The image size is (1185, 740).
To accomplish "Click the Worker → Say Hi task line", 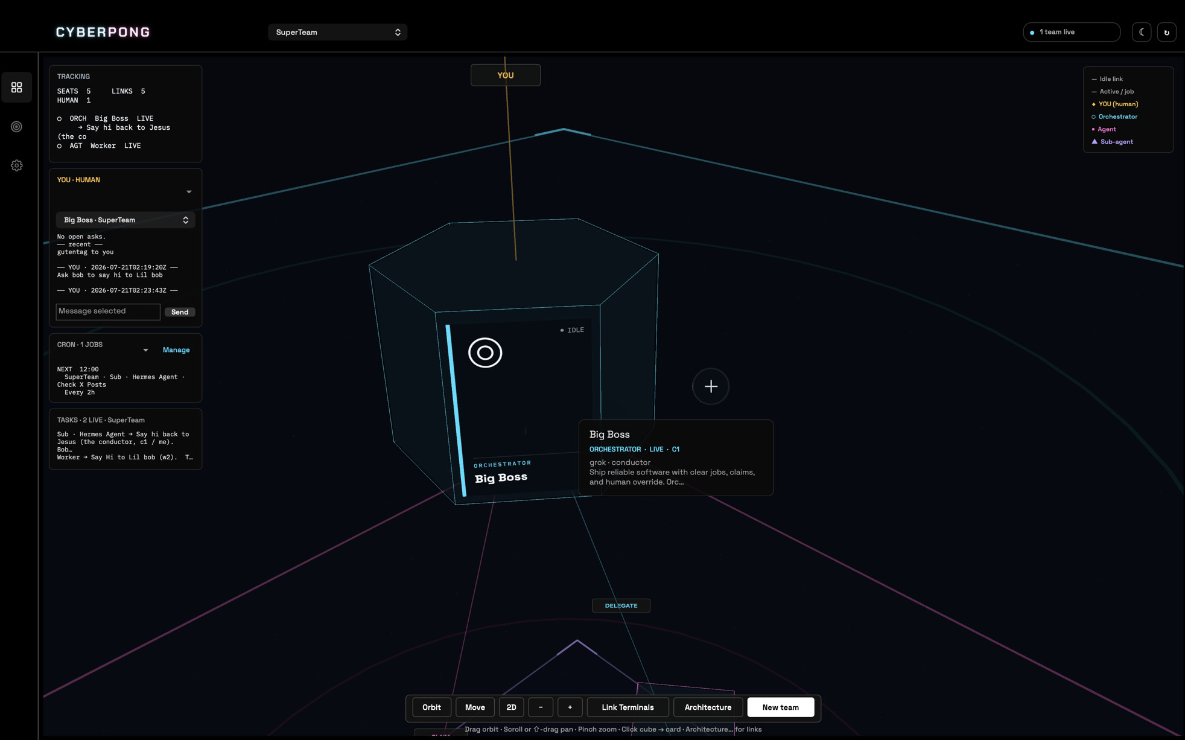I will [125, 458].
